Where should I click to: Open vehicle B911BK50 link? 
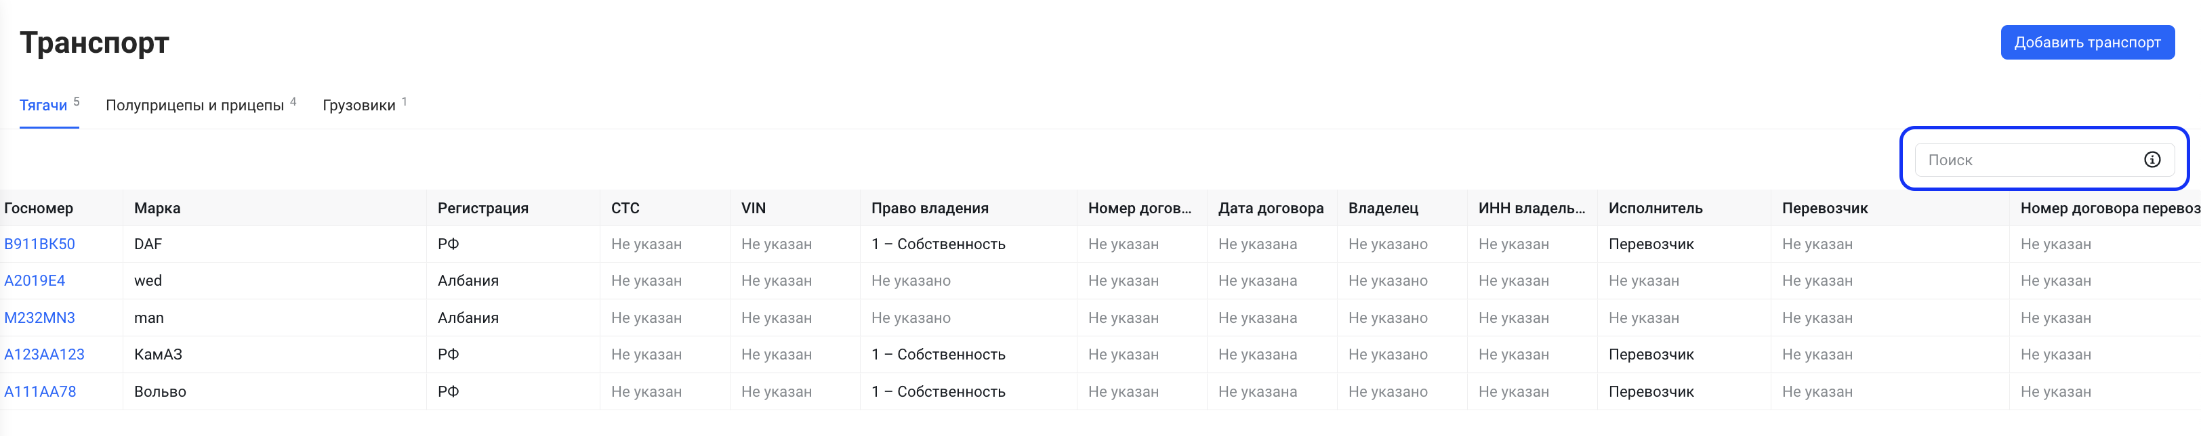(39, 244)
